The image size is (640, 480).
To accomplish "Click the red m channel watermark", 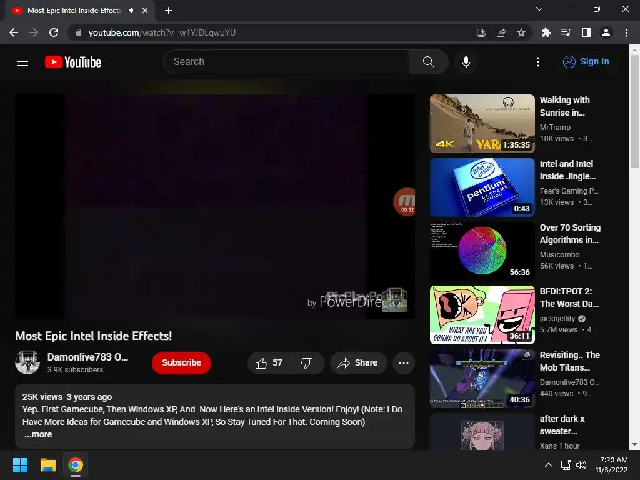I will coord(404,202).
